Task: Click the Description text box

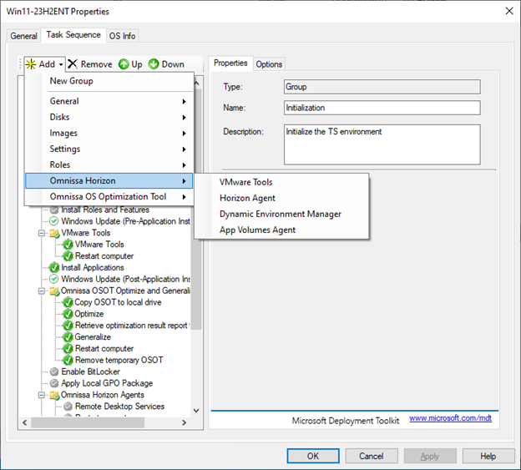Action: point(382,144)
